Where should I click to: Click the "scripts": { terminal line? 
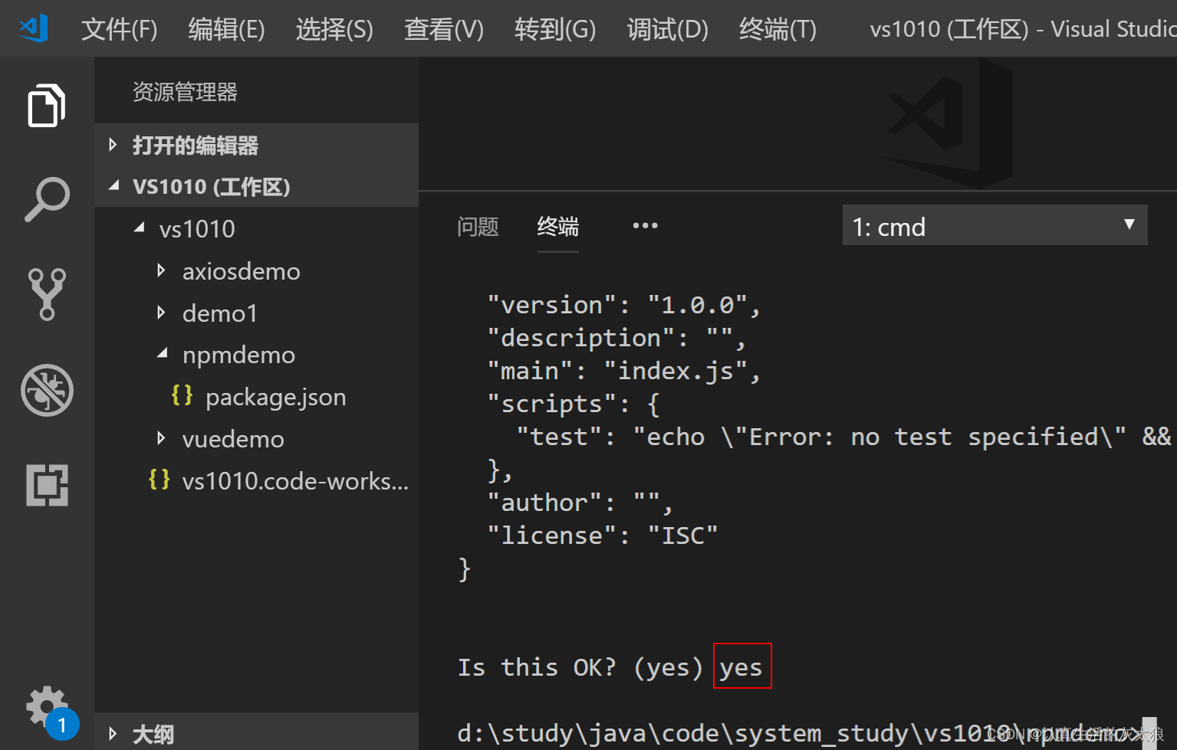(574, 404)
